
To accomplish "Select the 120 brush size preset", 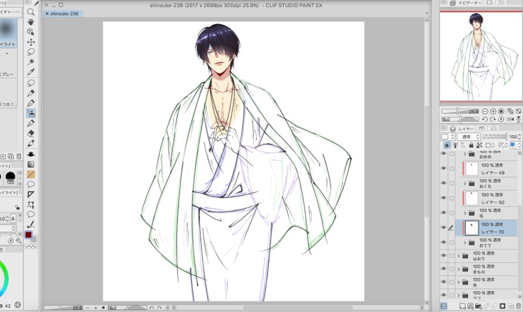I will click(10, 178).
